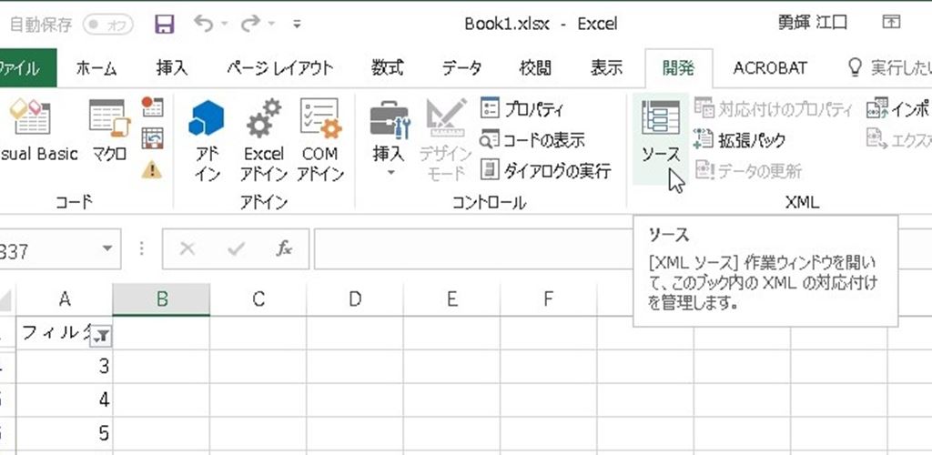The image size is (932, 455).
Task: Click the macro security warning icon
Action: tap(152, 168)
